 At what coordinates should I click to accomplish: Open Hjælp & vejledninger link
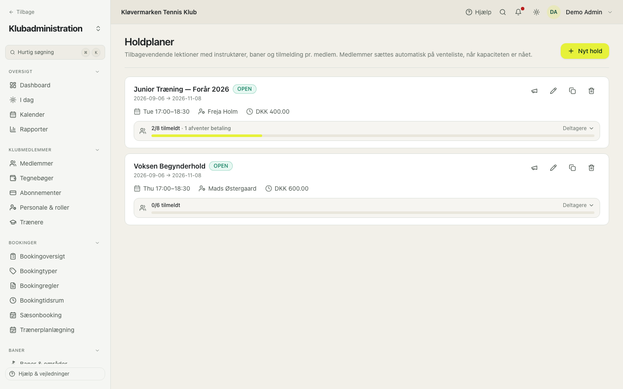tap(55, 374)
